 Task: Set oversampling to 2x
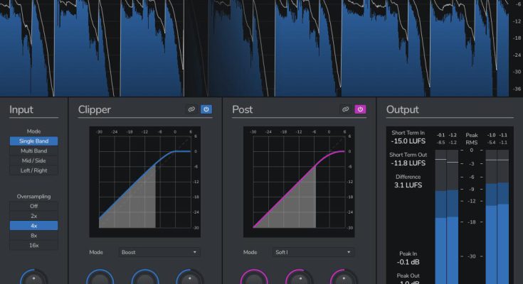[x=33, y=216]
